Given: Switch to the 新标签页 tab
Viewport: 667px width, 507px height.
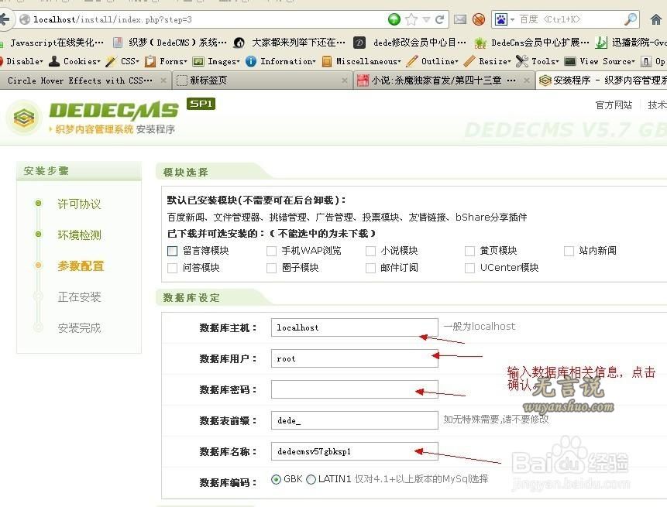Looking at the screenshot, I should click(209, 80).
